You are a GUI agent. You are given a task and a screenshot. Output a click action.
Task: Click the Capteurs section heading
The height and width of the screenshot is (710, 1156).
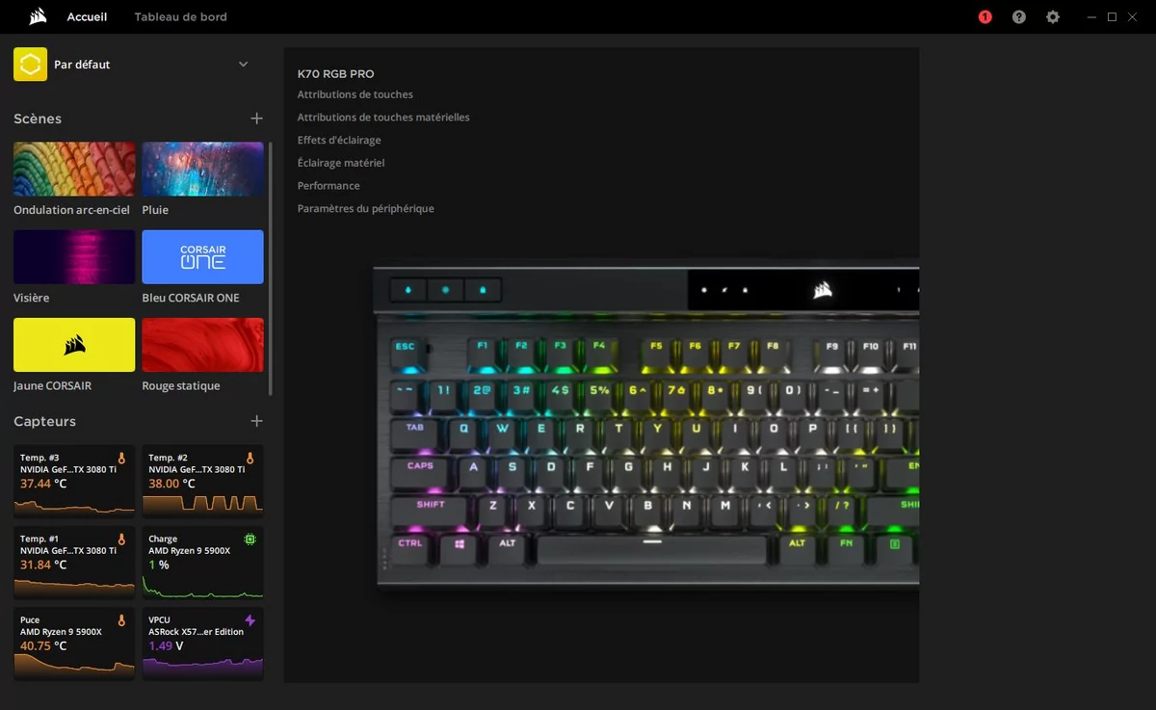point(44,421)
